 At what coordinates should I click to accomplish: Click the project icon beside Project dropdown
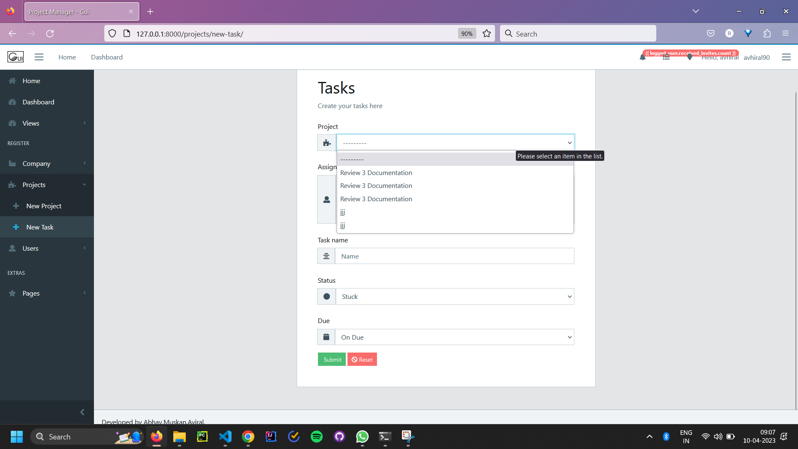(326, 143)
